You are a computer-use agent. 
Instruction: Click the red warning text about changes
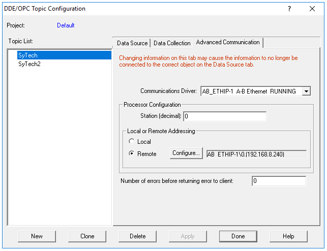point(209,61)
